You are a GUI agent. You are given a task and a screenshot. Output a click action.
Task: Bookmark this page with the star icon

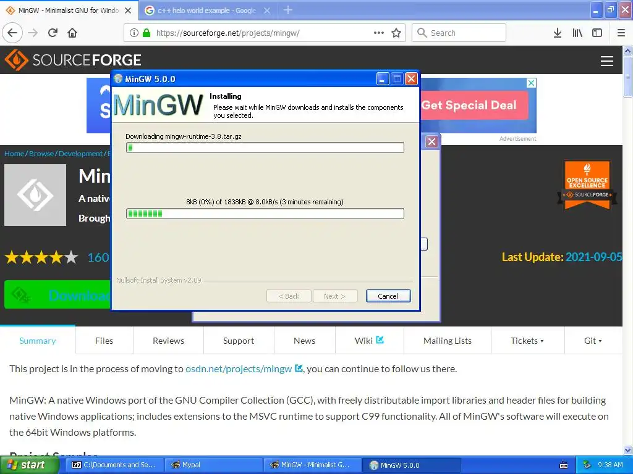coord(396,33)
